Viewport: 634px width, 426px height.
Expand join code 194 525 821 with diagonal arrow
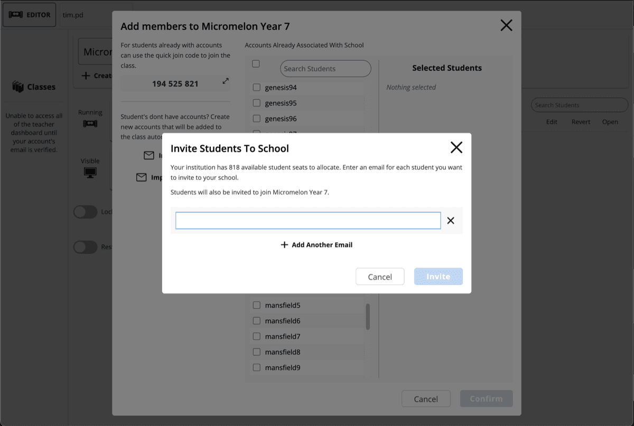226,81
